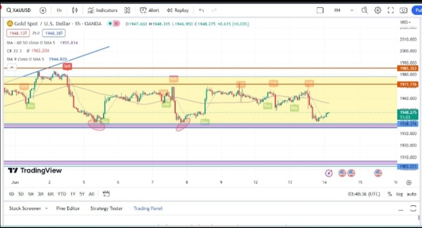The height and width of the screenshot is (228, 422).
Task: Expand the layout dropdown arrow next to H4
Action: pos(352,10)
